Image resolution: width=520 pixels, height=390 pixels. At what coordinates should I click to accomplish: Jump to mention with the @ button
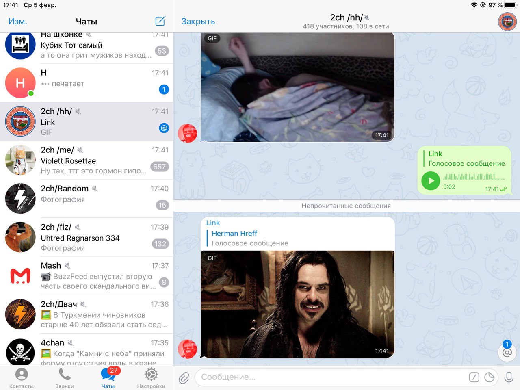[507, 353]
